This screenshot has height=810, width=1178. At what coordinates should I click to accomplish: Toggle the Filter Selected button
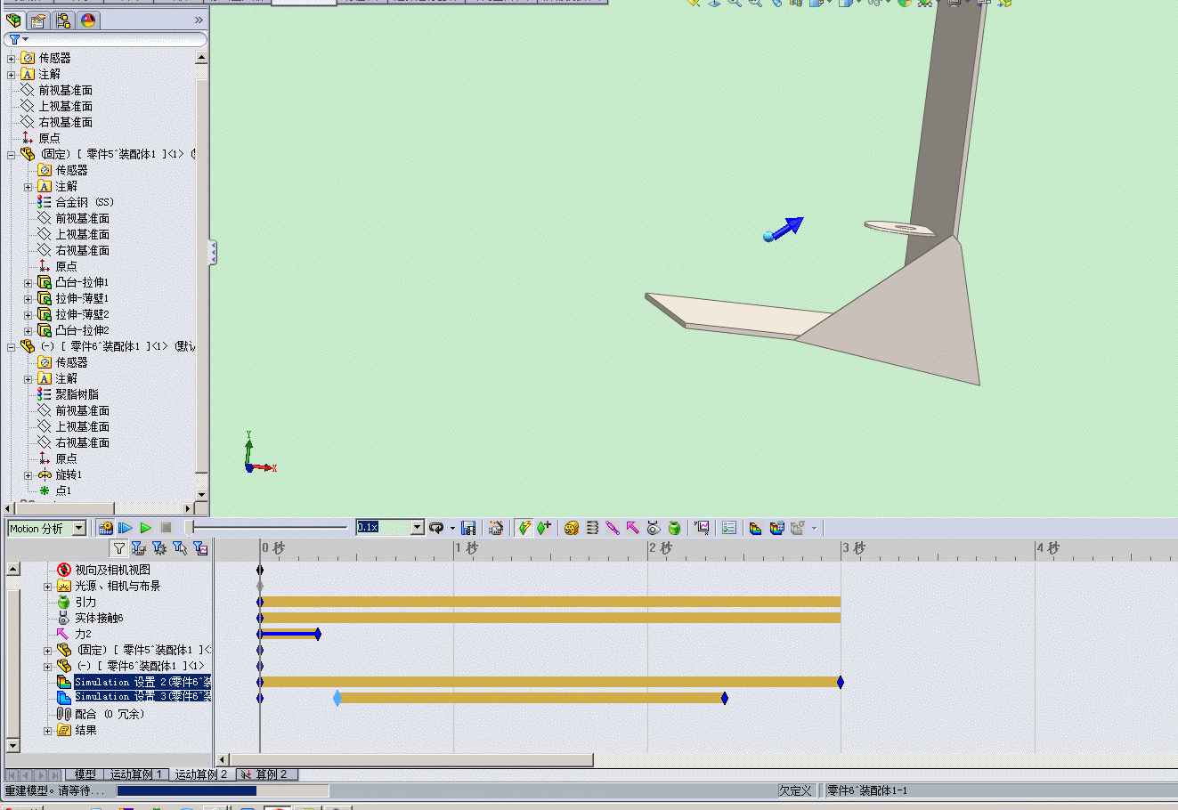pyautogui.click(x=180, y=548)
